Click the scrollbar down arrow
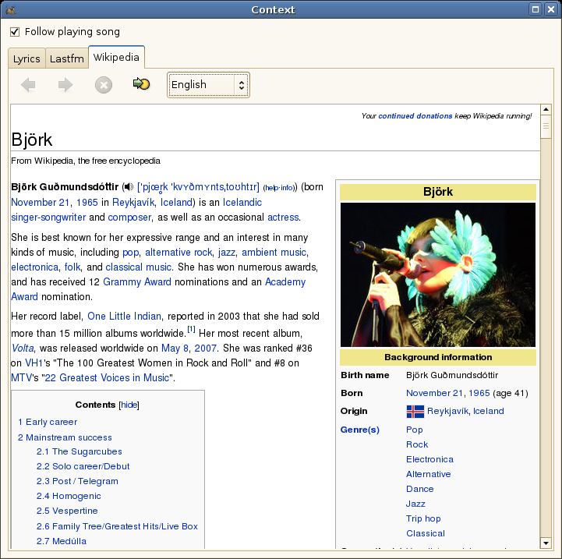 (546, 543)
